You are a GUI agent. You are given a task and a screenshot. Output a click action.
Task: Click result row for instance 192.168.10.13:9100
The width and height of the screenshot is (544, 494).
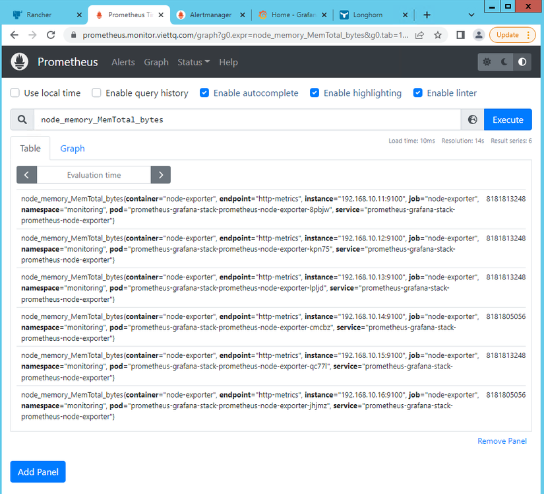tap(271, 288)
